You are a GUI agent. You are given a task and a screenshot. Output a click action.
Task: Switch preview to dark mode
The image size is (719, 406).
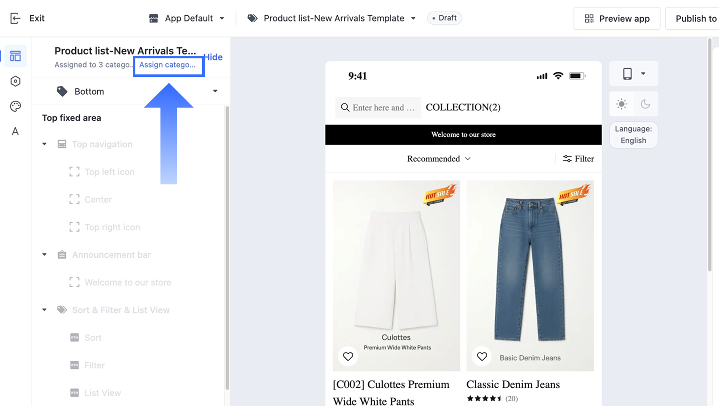pyautogui.click(x=645, y=104)
